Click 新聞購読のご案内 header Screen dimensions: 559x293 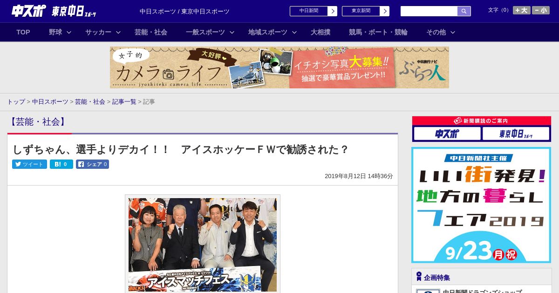pos(482,121)
